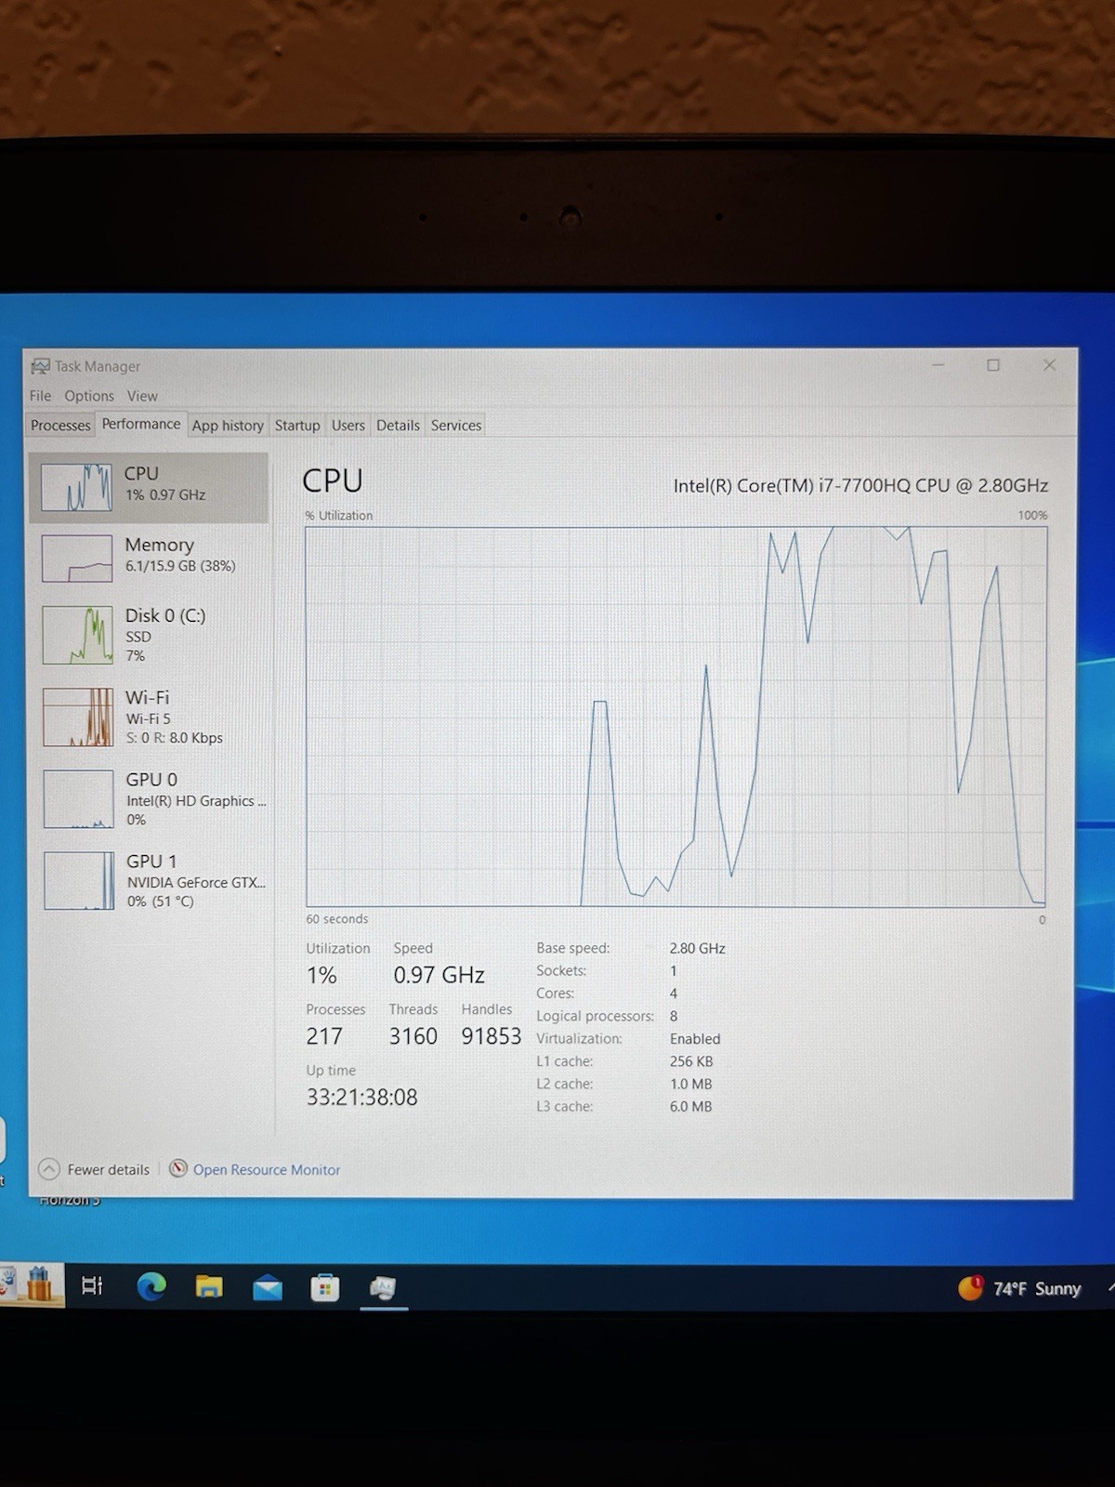1115x1487 pixels.
Task: Open the View menu
Action: pos(142,396)
